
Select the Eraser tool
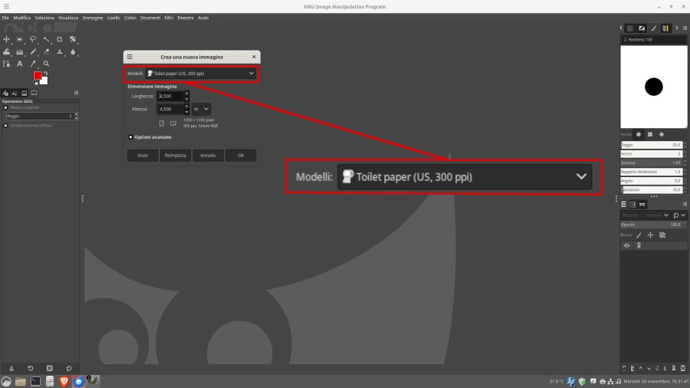(x=46, y=52)
